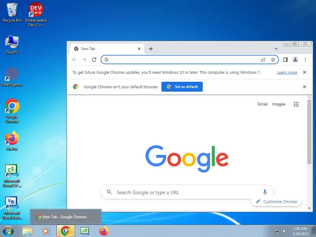Click the volume speaker tray icon
Viewport: 316px width, 237px height.
tap(285, 231)
